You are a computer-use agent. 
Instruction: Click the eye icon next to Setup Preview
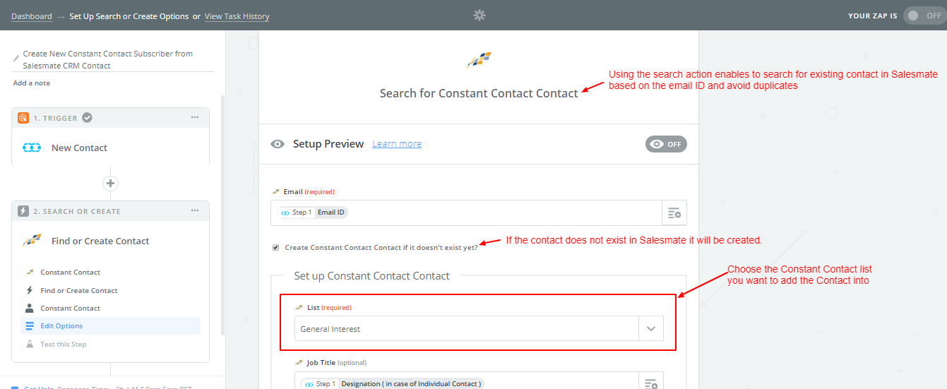pos(278,144)
